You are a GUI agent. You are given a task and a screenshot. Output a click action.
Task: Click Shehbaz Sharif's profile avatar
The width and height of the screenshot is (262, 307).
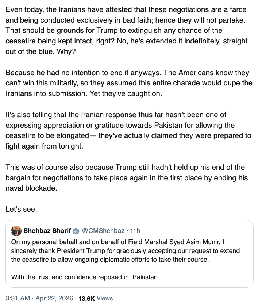(x=16, y=231)
